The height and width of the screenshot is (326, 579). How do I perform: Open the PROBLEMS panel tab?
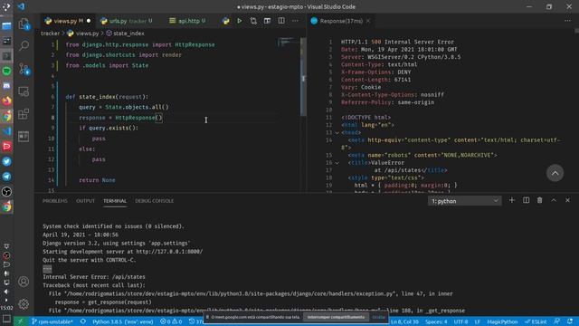(55, 201)
